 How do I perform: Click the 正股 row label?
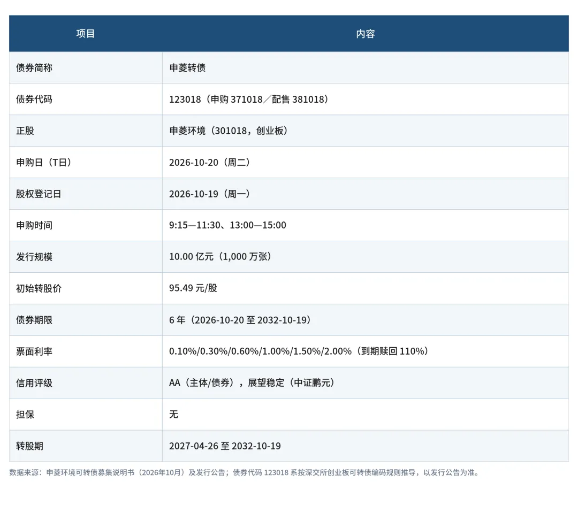click(25, 131)
